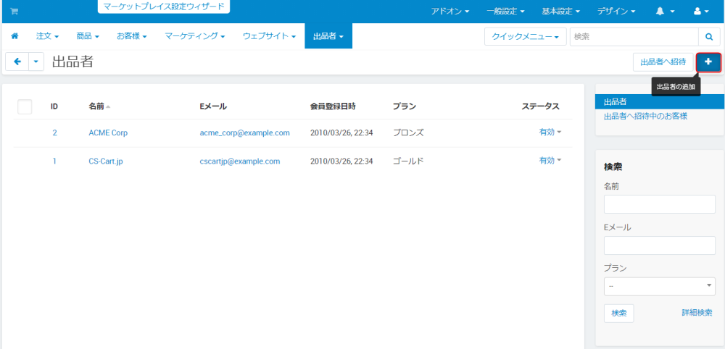Open the デザイン menu

(x=616, y=12)
